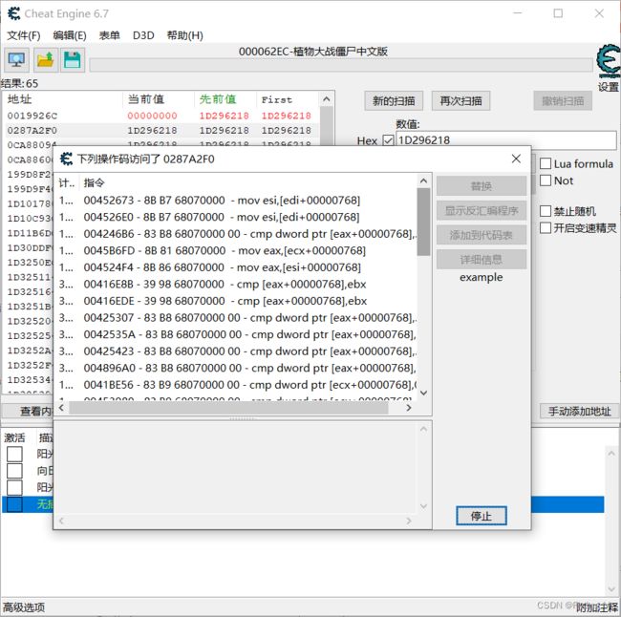This screenshot has width=621, height=617.
Task: Click the scan value input field
Action: (x=506, y=140)
